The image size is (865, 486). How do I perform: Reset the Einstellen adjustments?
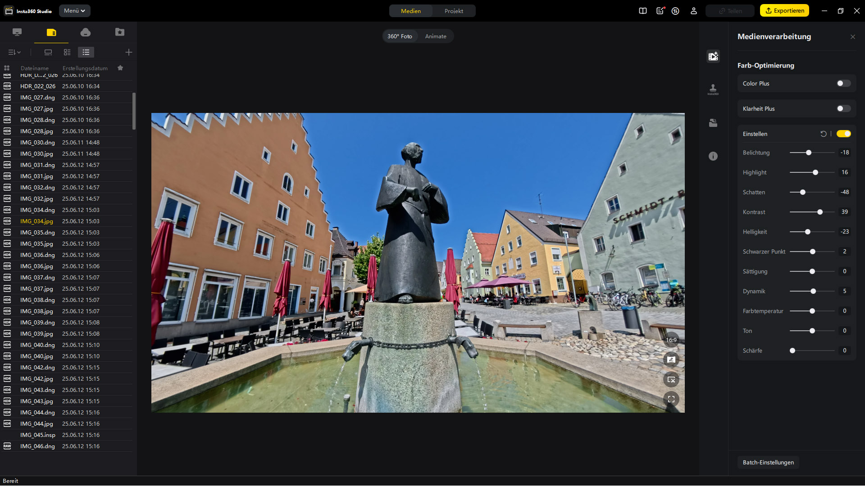coord(823,134)
